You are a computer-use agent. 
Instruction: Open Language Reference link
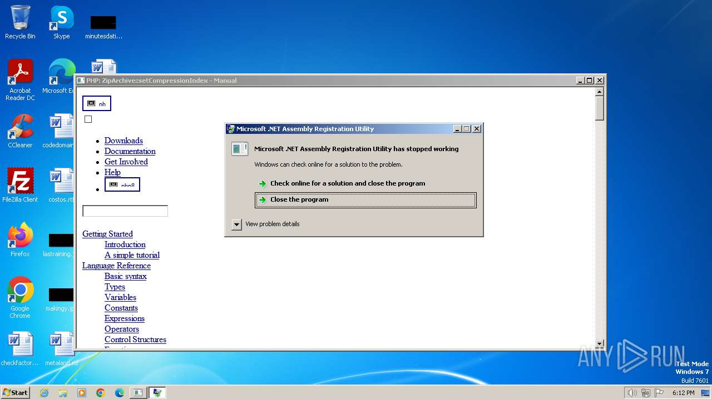tap(116, 266)
